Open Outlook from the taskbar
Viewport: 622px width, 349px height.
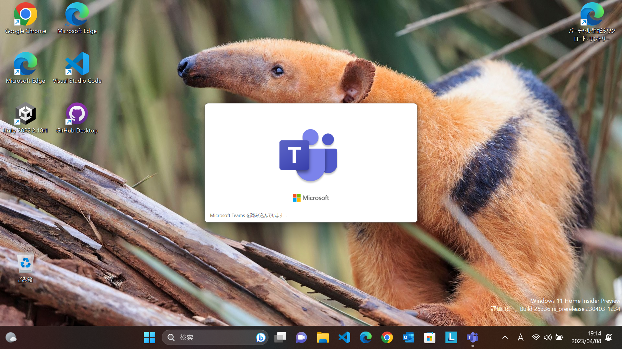coord(408,338)
